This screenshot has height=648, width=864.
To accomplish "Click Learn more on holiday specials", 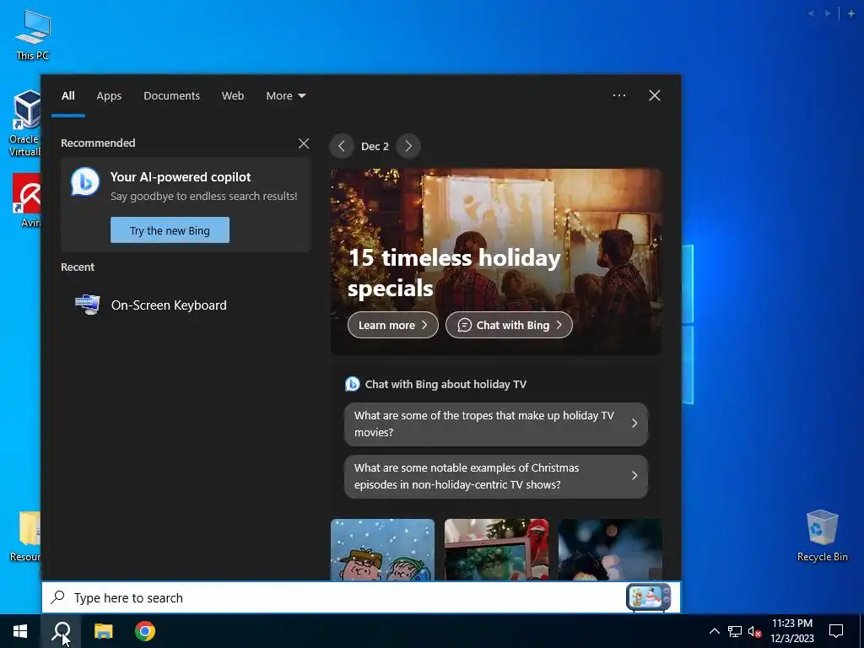I will 393,325.
